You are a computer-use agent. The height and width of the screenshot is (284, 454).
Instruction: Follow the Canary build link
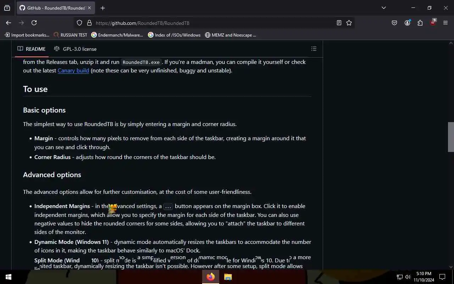pos(73,70)
